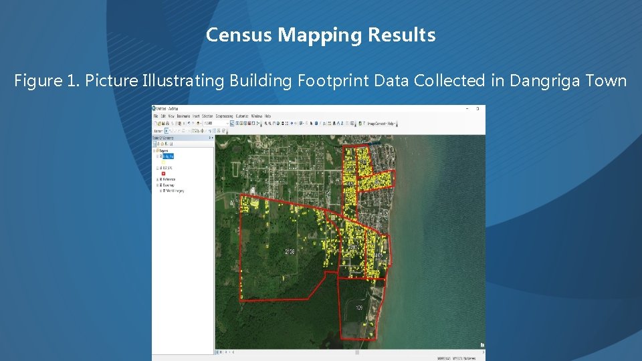The width and height of the screenshot is (642, 361).
Task: Open the Customize menu
Action: point(242,116)
